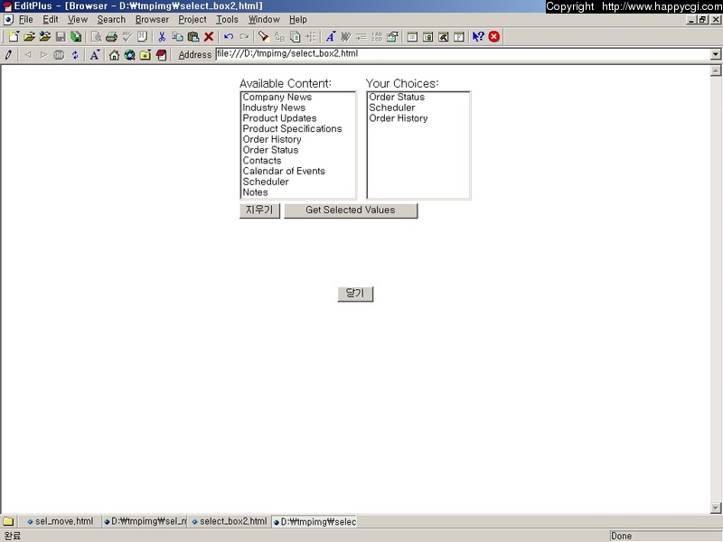This screenshot has width=723, height=542.
Task: Select Company News in Available Content
Action: pos(298,98)
